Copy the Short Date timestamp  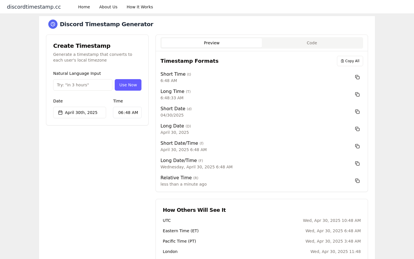coord(357,112)
